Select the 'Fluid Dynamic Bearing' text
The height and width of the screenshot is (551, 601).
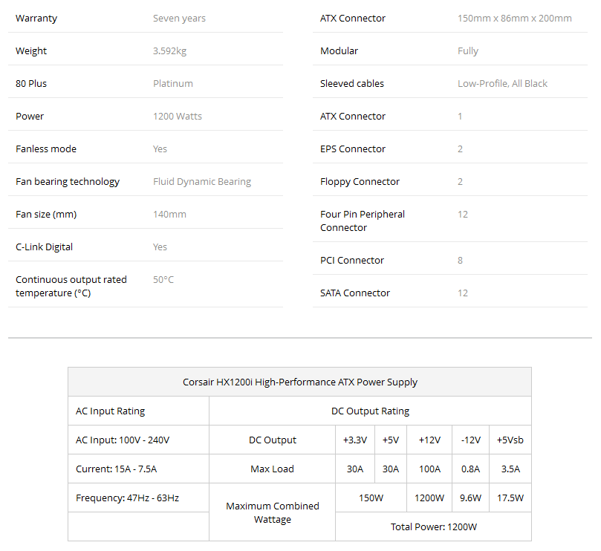tap(202, 181)
